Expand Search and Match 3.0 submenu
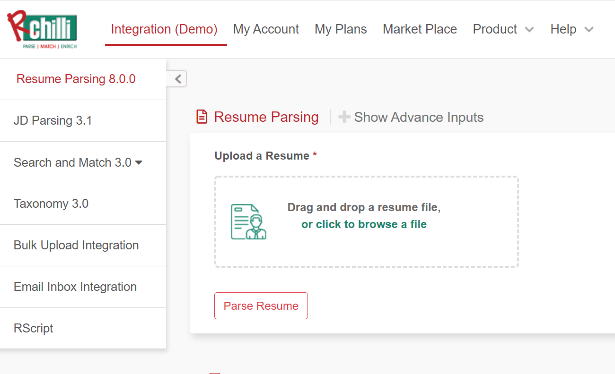This screenshot has width=615, height=374. (x=83, y=162)
